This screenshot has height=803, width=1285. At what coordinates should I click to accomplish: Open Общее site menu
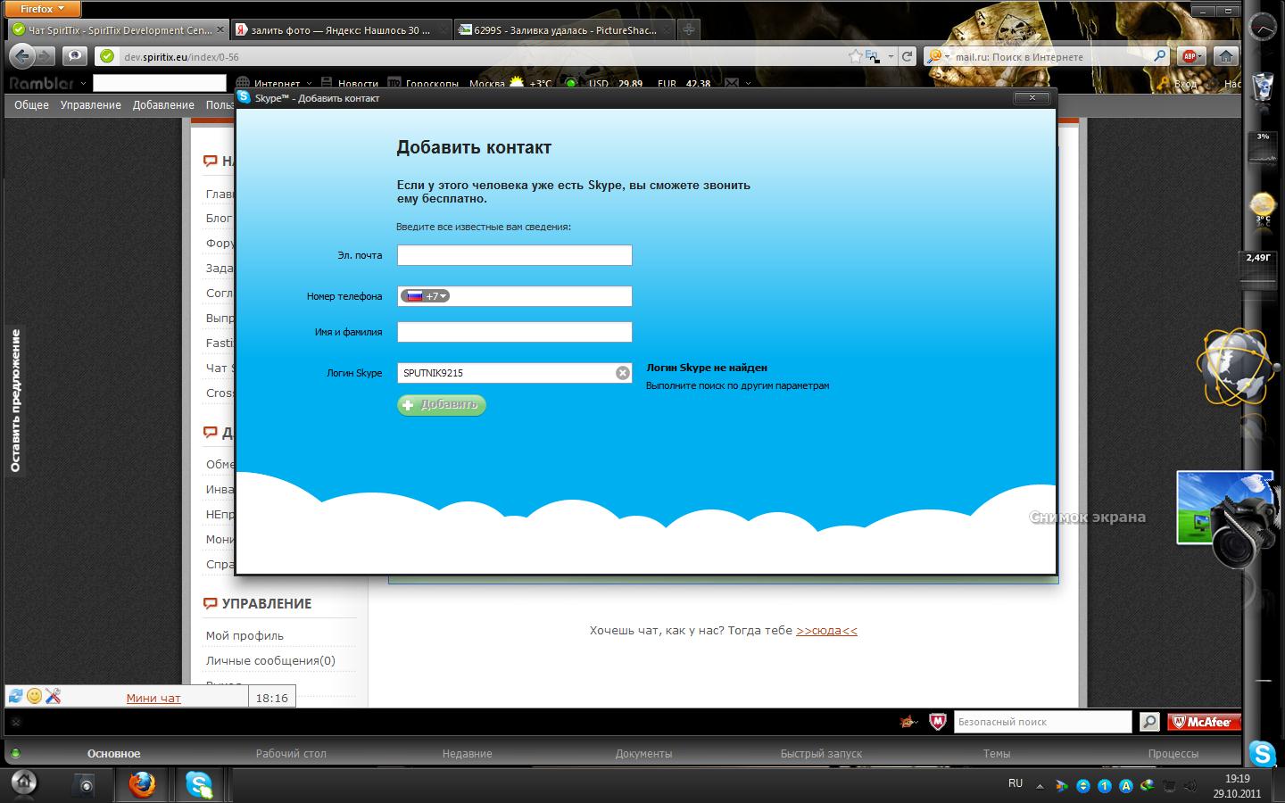point(31,104)
